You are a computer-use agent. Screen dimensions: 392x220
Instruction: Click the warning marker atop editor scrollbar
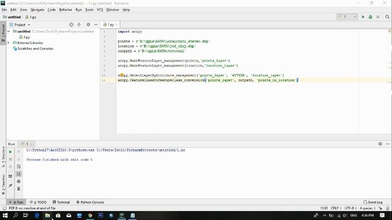[390, 31]
